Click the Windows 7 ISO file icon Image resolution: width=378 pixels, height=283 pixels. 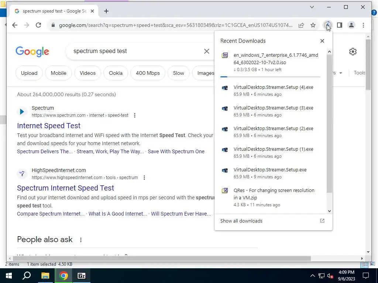coord(225,55)
